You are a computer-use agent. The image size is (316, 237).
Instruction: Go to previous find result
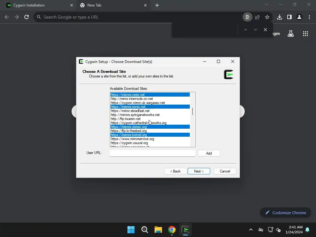[245, 30]
